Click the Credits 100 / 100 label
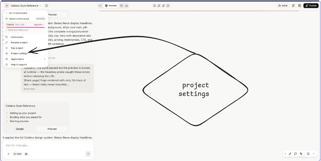Viewport: 321px width, 161px height. click(x=15, y=25)
